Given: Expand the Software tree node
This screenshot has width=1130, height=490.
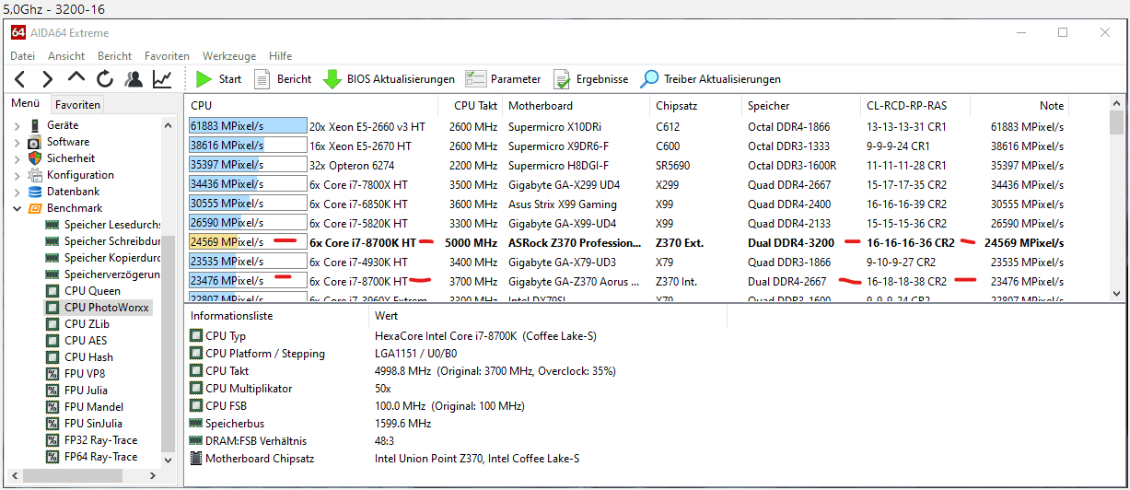Looking at the screenshot, I should click(x=17, y=142).
